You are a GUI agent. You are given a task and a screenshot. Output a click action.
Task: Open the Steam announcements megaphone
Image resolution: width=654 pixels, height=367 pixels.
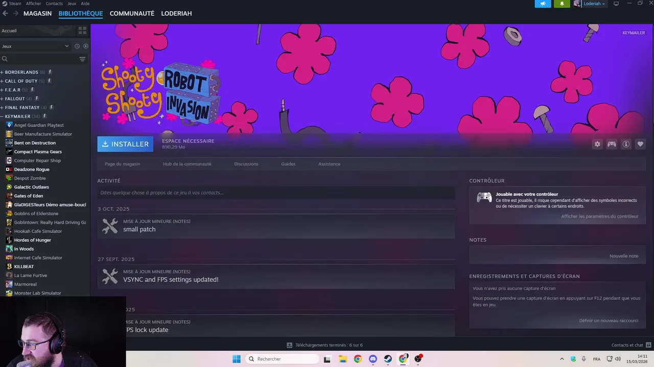pyautogui.click(x=543, y=4)
